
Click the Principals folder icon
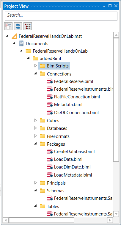(x=43, y=183)
